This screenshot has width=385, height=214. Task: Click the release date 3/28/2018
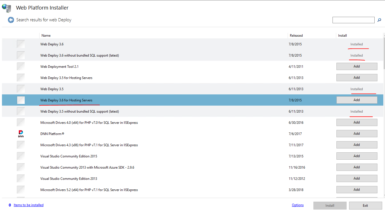point(297,190)
